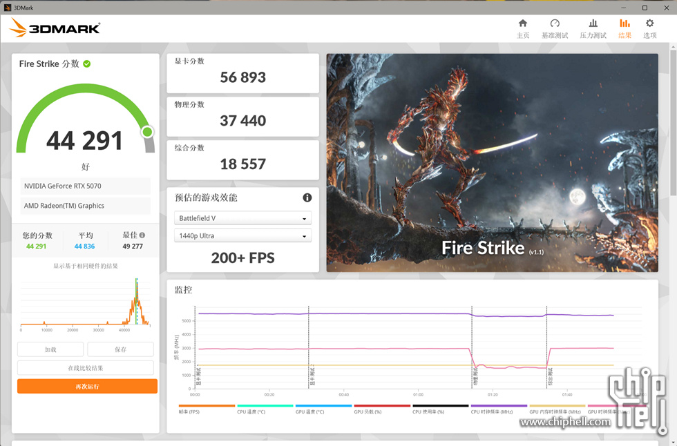This screenshot has width=677, height=446.
Task: Click the 平均 average score 44 836
Action: pos(84,246)
